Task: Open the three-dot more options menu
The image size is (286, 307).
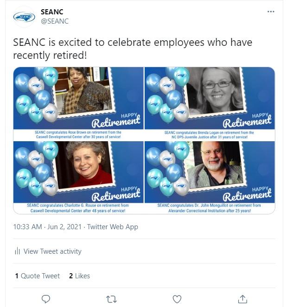Action: [x=271, y=12]
